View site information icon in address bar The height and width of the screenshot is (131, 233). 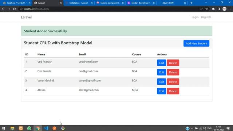21,9
